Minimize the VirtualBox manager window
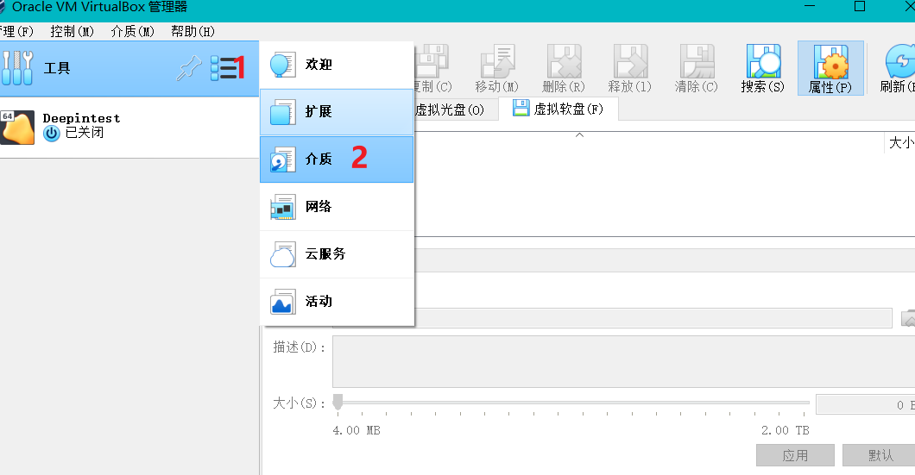 click(810, 6)
